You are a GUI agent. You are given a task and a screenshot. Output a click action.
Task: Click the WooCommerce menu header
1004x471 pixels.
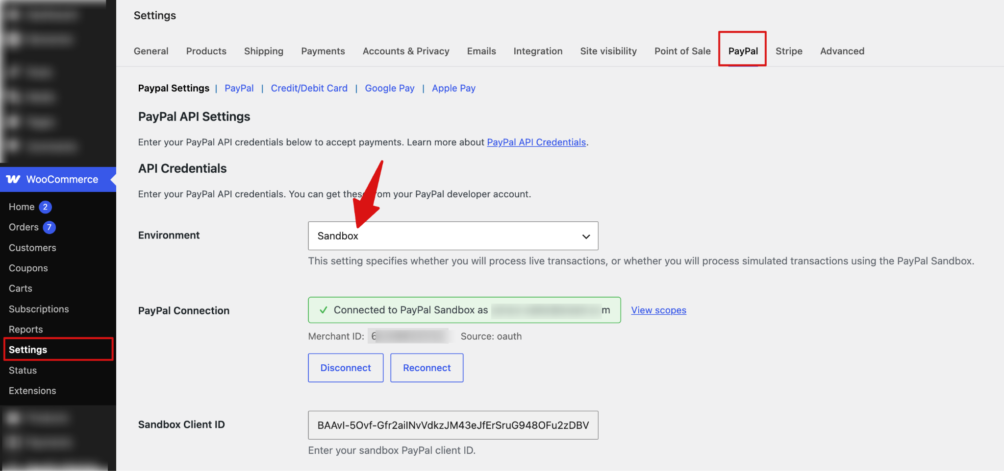58,179
